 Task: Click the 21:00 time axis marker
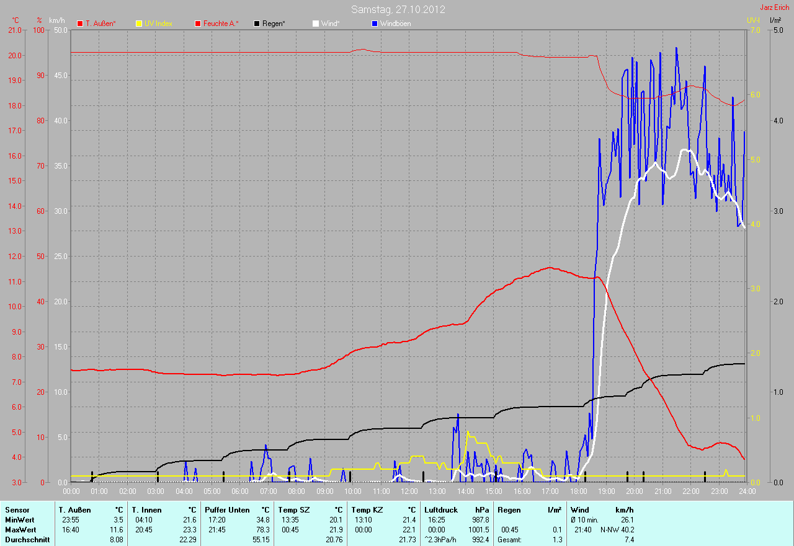coord(662,491)
